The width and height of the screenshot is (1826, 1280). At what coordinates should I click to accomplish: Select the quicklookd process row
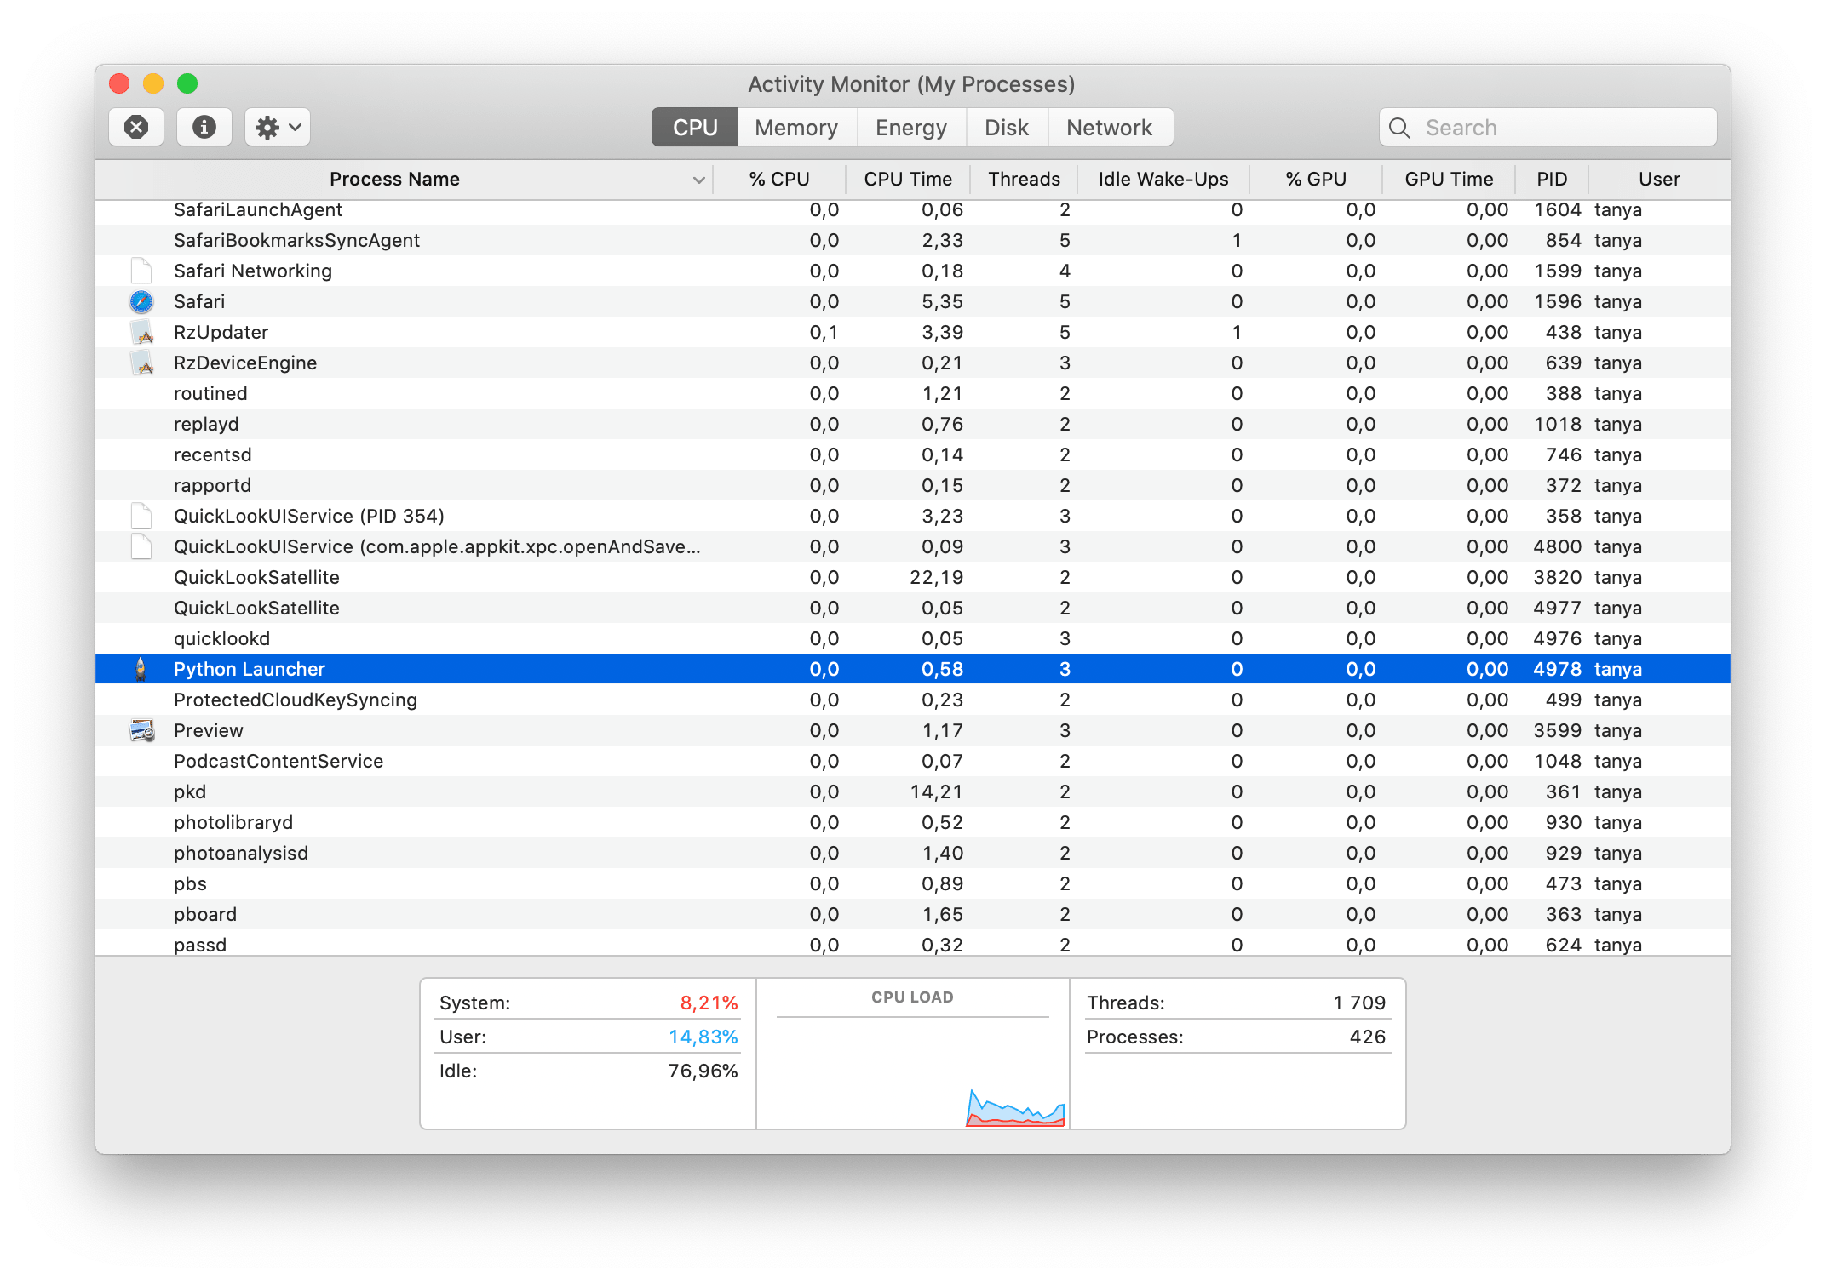point(426,637)
